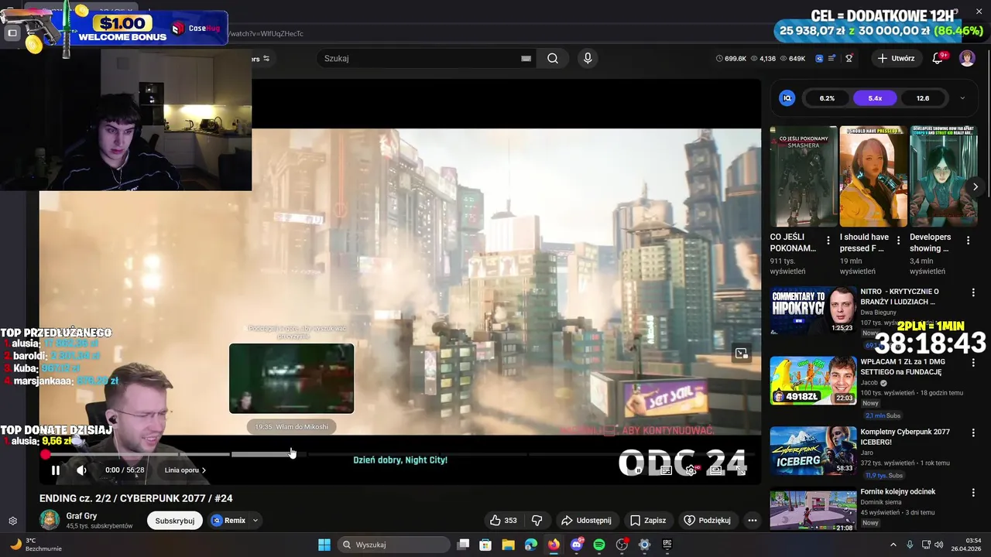Dislike the Cyberpunk ending video
This screenshot has width=991, height=557.
coord(537,521)
